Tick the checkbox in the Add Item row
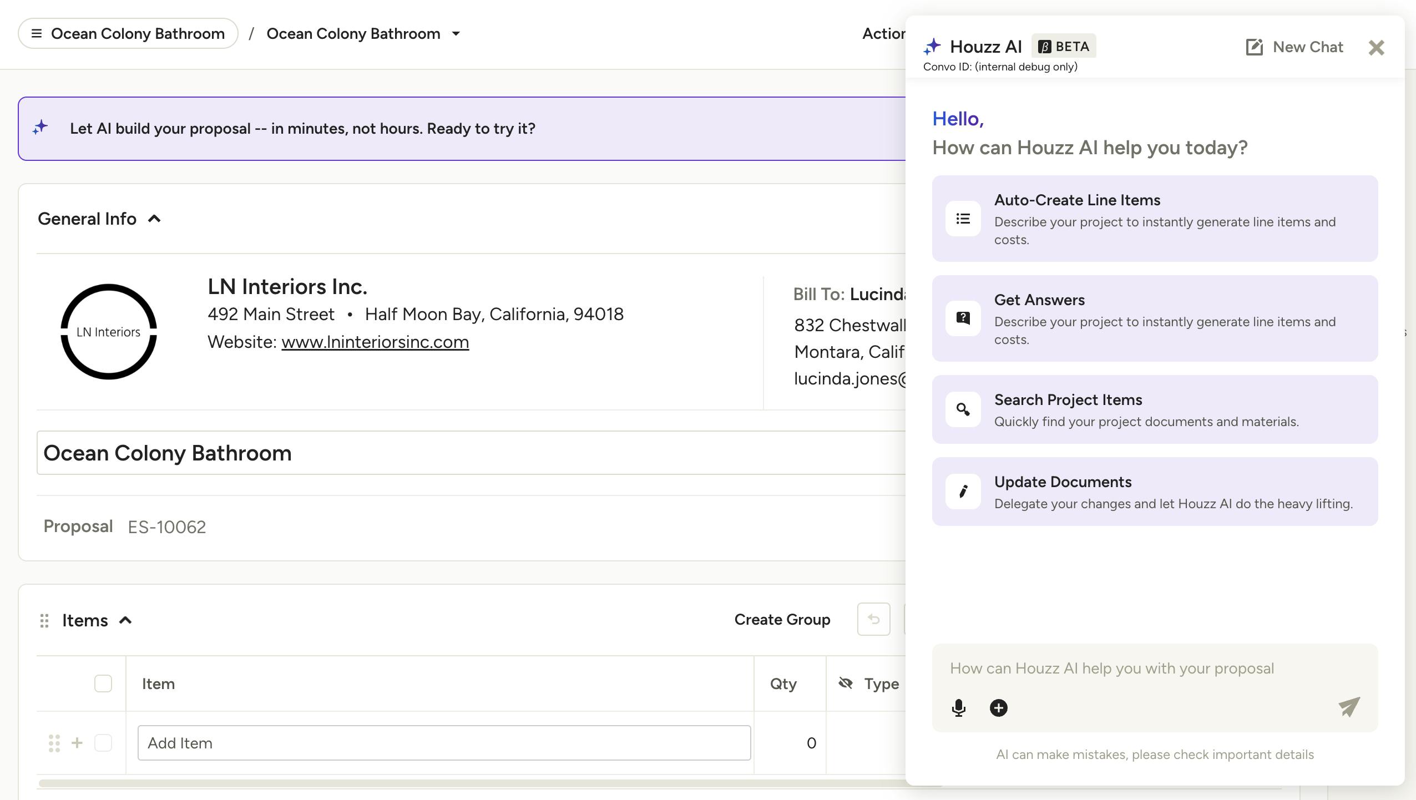Screen dimensions: 1416x800 point(103,743)
